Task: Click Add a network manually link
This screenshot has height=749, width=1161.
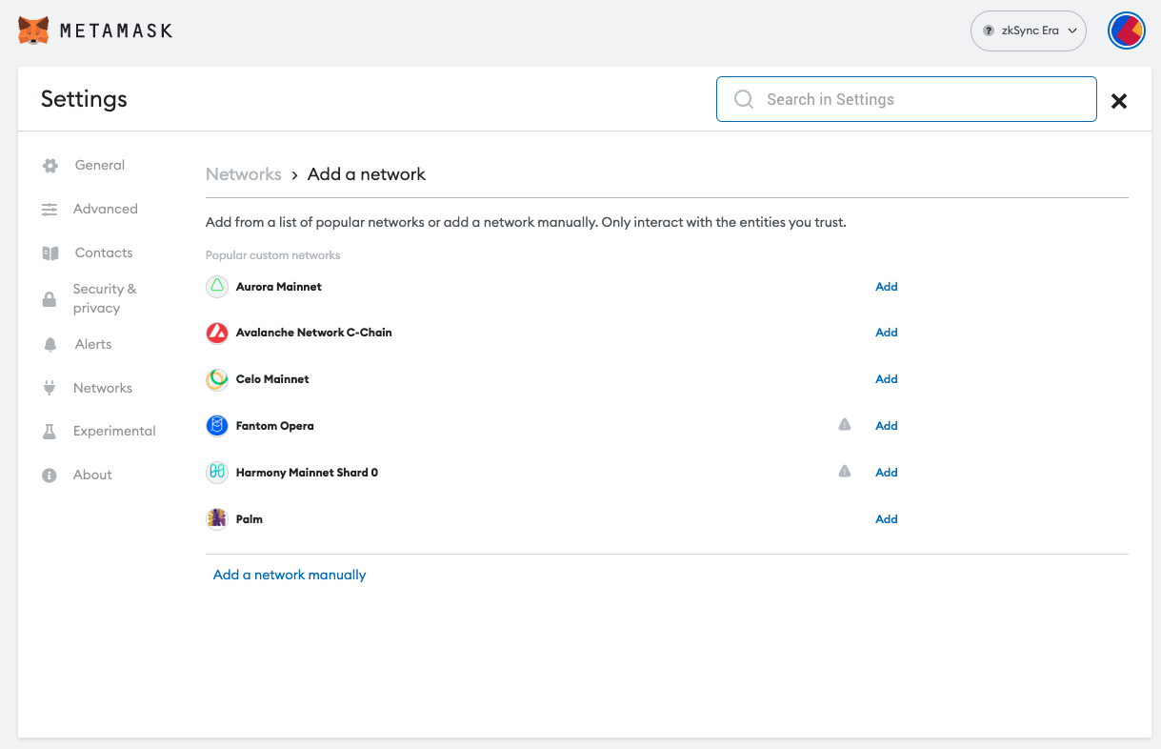Action: 290,575
